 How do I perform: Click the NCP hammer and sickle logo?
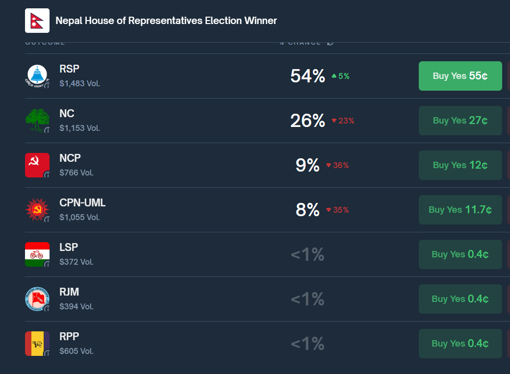click(x=37, y=165)
